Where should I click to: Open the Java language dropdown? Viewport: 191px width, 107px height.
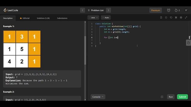[x=93, y=18]
